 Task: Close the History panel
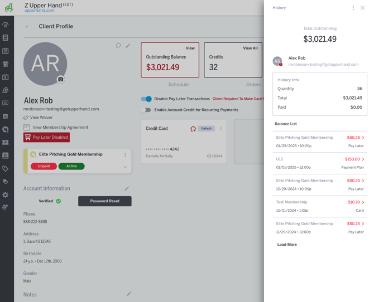362,8
